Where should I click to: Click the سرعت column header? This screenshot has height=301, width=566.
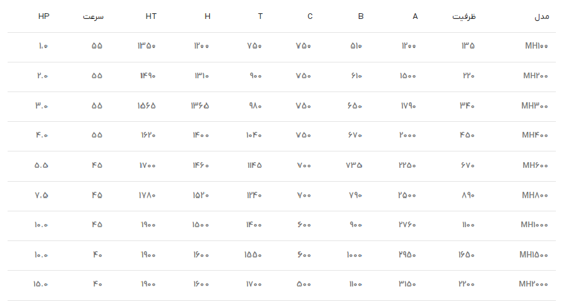click(x=93, y=16)
